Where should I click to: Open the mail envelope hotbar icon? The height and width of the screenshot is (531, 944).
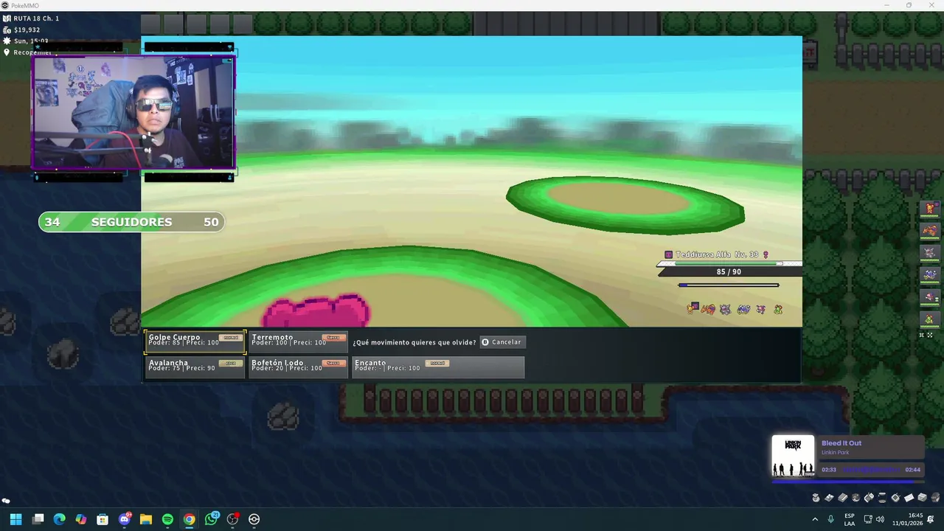[x=909, y=498]
